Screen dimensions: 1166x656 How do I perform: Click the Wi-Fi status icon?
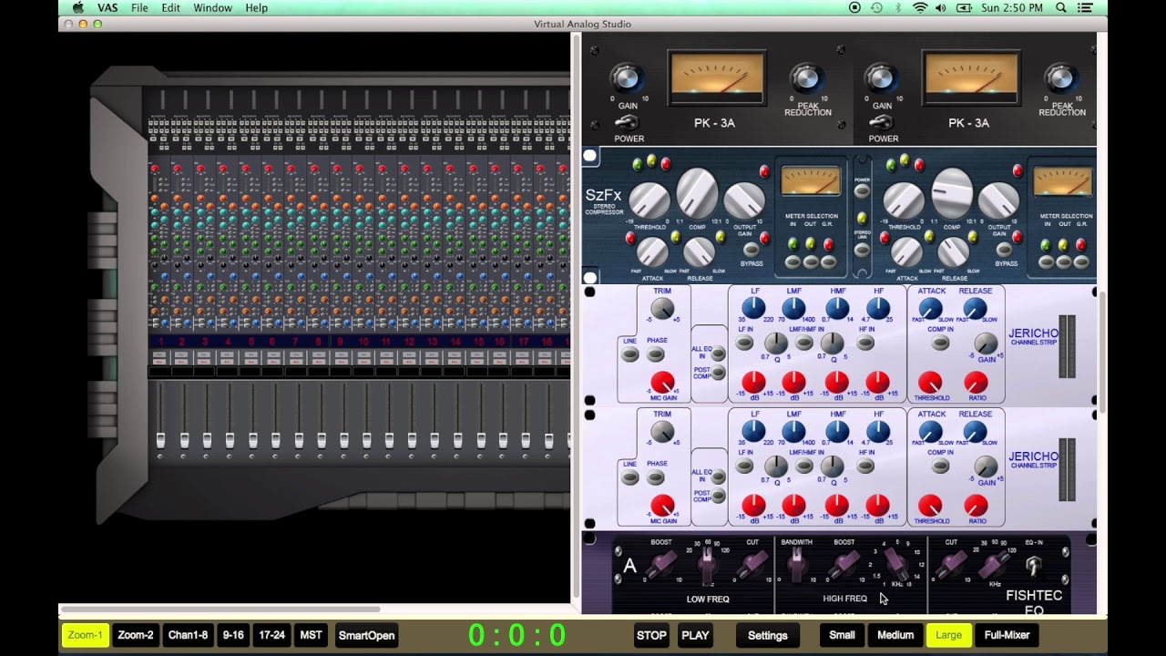pos(920,8)
